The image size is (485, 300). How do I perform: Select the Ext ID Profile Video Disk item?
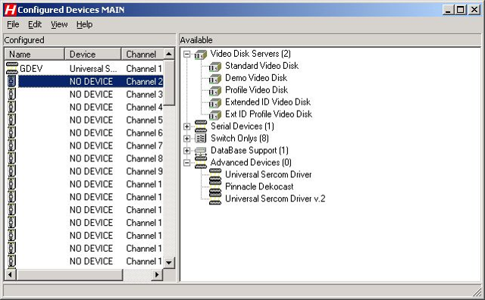tap(268, 114)
